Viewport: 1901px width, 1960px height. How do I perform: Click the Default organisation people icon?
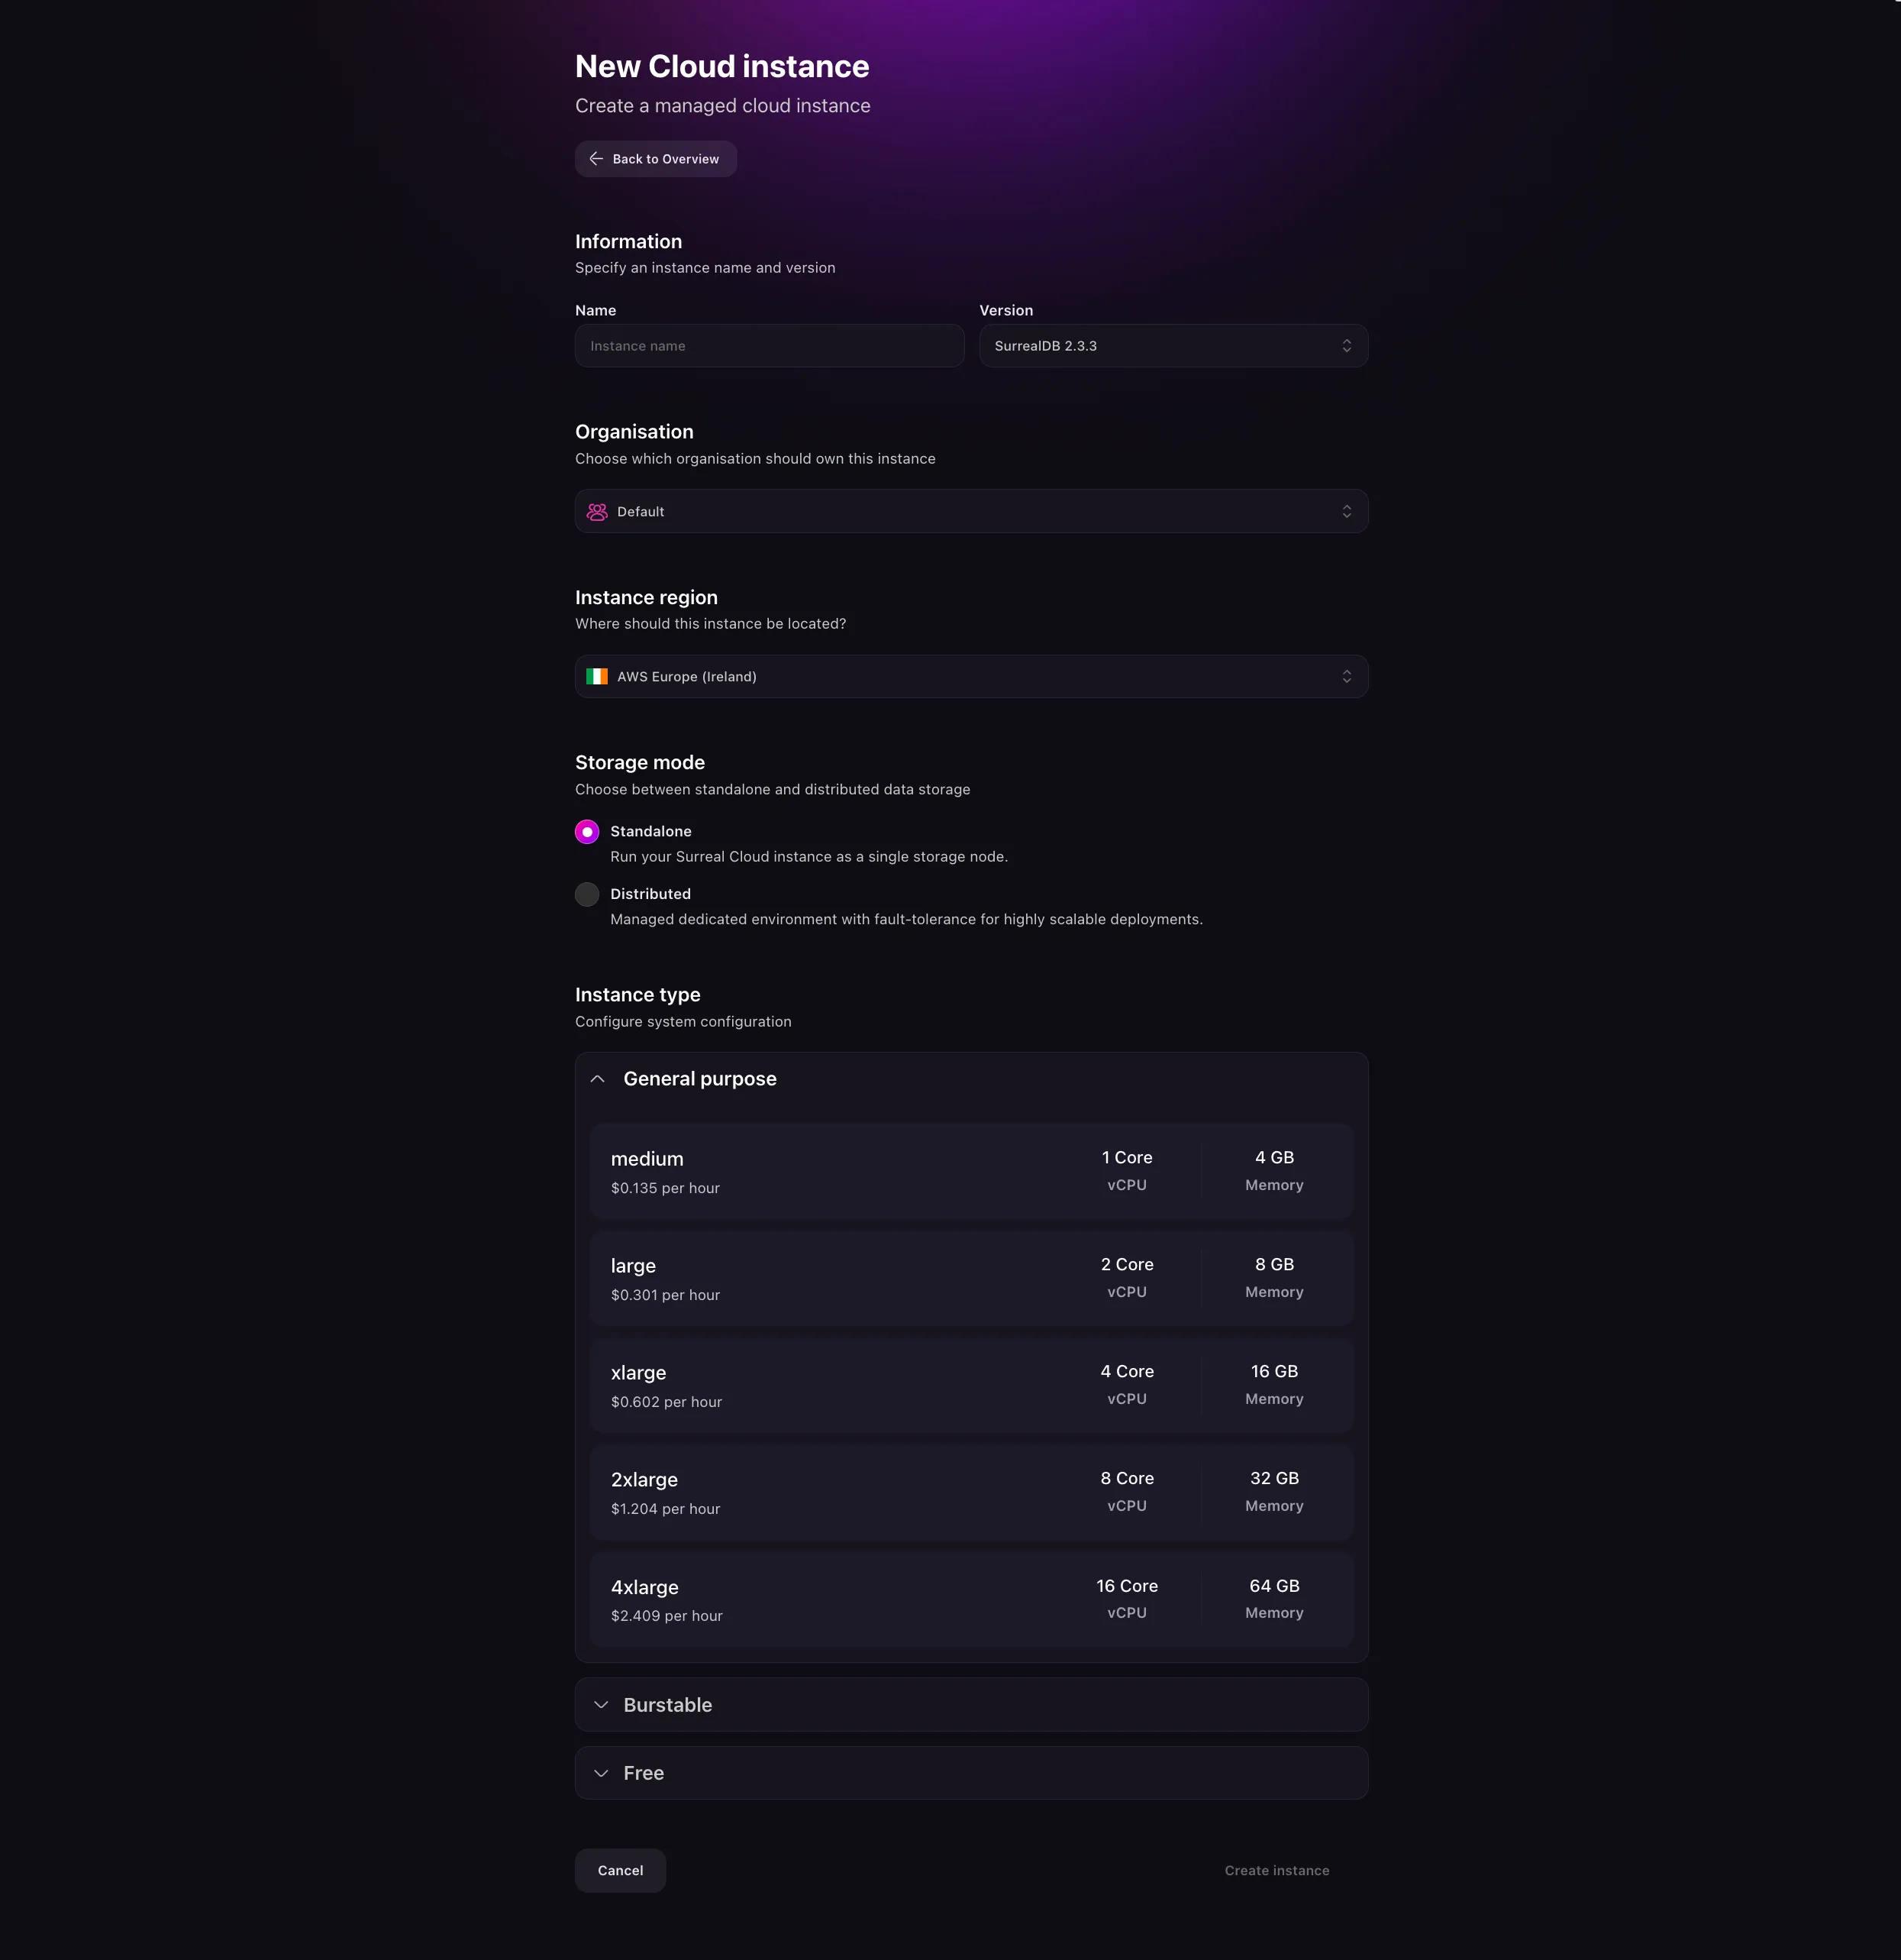click(x=597, y=512)
